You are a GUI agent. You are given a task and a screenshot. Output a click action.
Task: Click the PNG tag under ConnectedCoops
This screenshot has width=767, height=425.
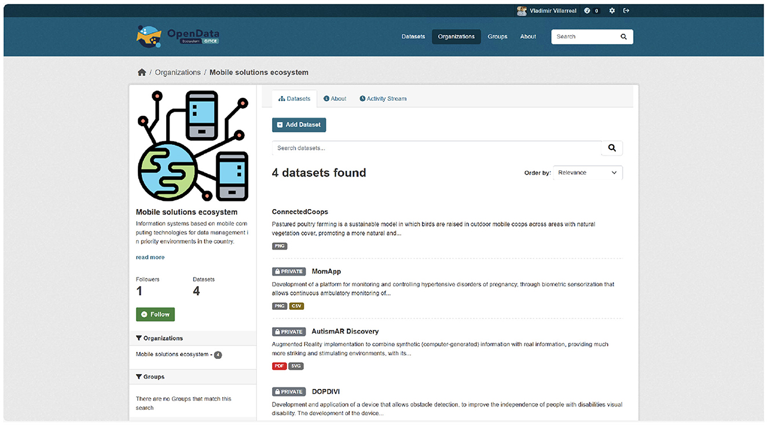[280, 246]
